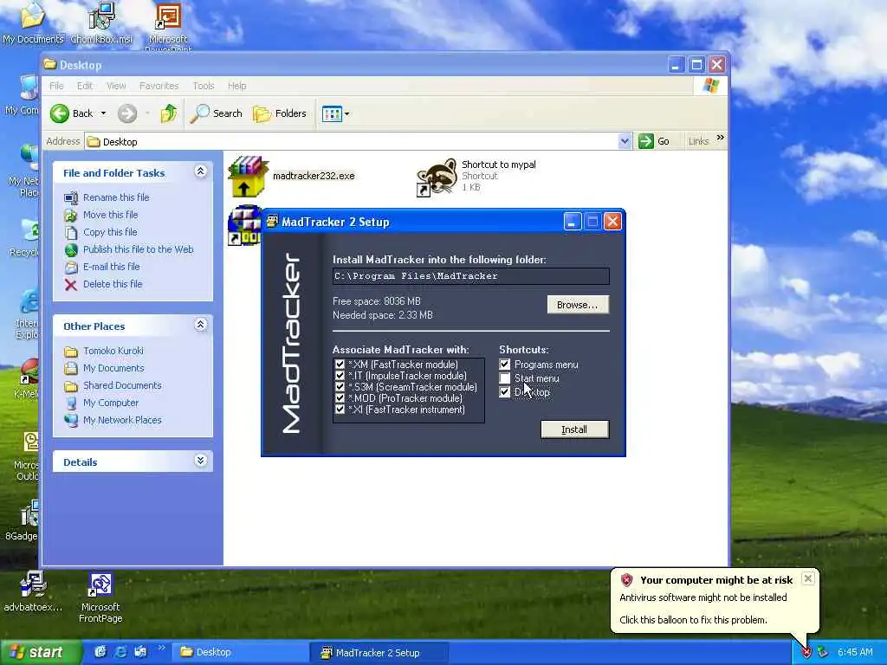Toggle the Folders pane button
This screenshot has height=665, width=887.
[x=280, y=113]
